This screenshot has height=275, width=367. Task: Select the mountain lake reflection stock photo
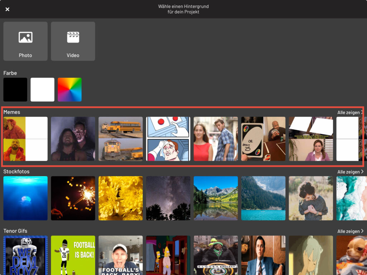tap(215, 198)
